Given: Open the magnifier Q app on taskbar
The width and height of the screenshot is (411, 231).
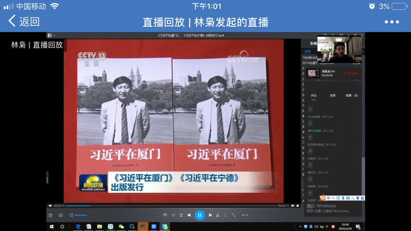Looking at the screenshot, I should click(x=132, y=226).
